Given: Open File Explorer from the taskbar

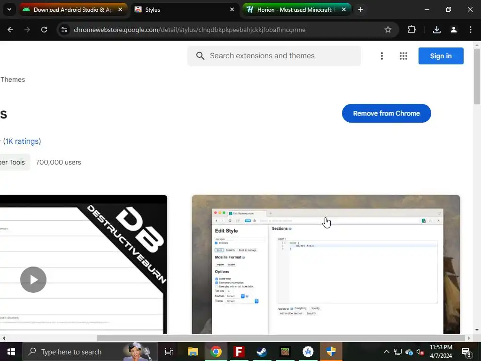Looking at the screenshot, I should (193, 352).
